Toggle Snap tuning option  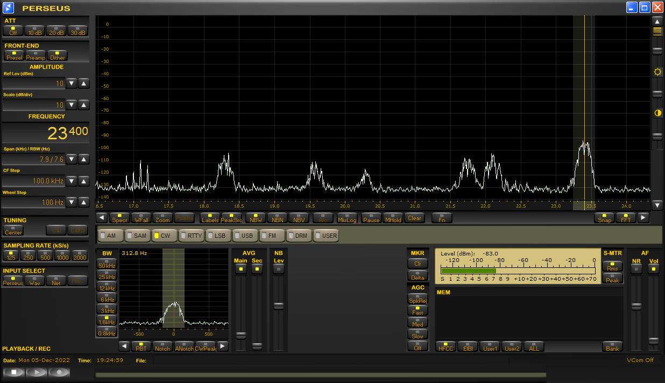tap(604, 218)
